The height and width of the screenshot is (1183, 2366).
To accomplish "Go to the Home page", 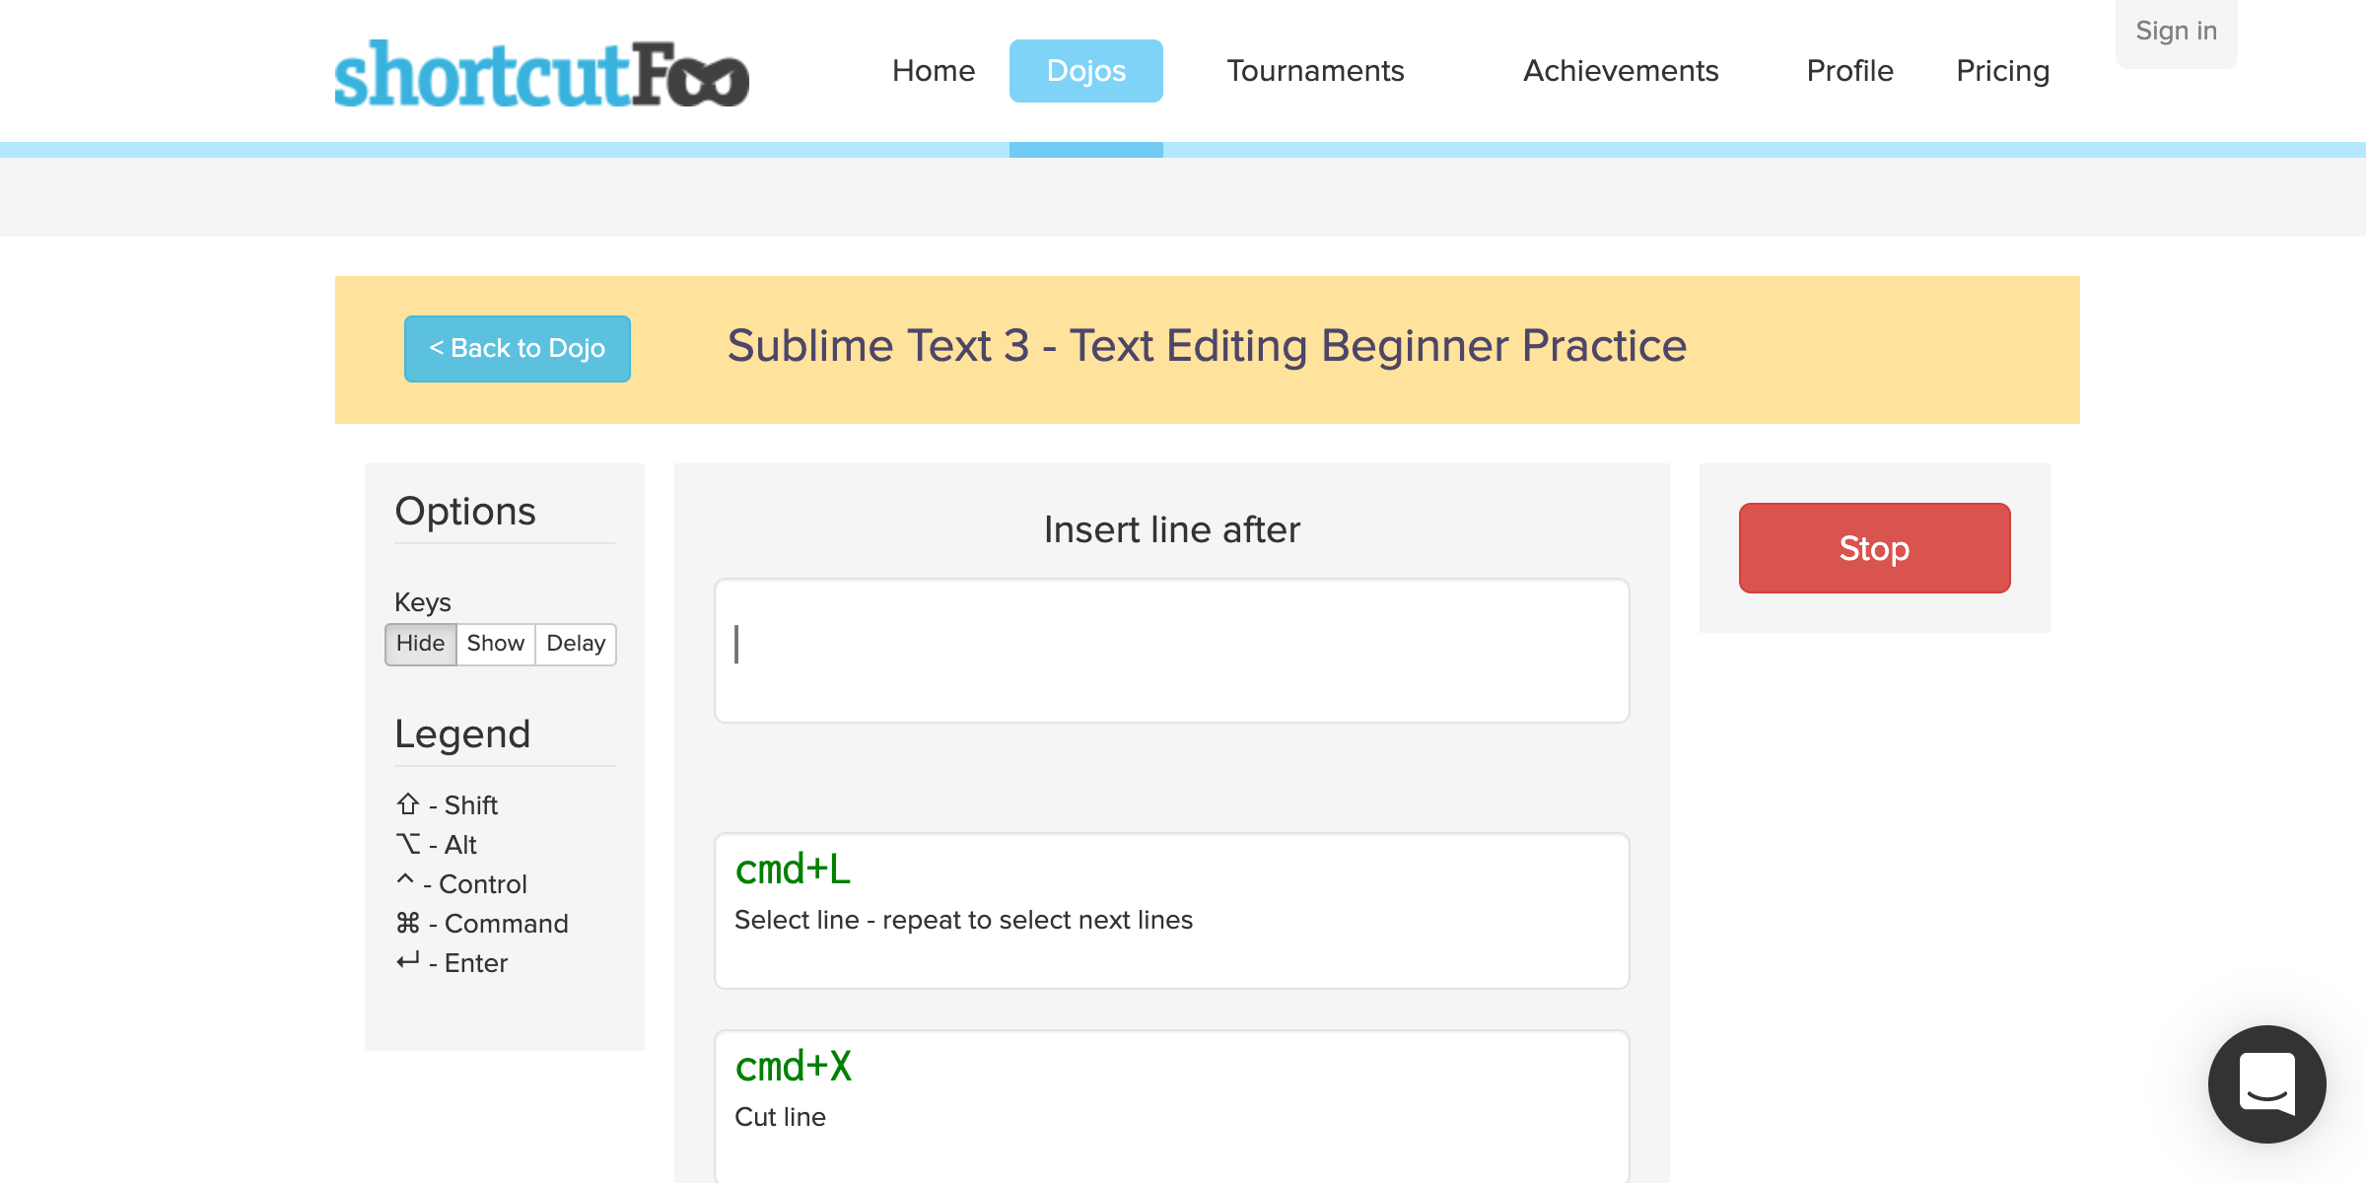I will [933, 71].
